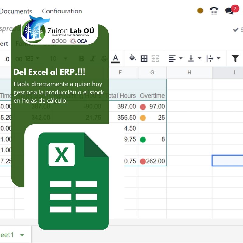
Task: Click the merge cells icon
Action: (155, 59)
